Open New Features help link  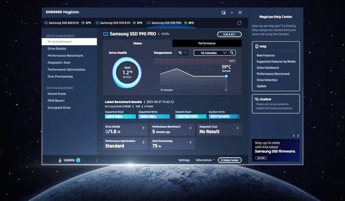point(266,55)
